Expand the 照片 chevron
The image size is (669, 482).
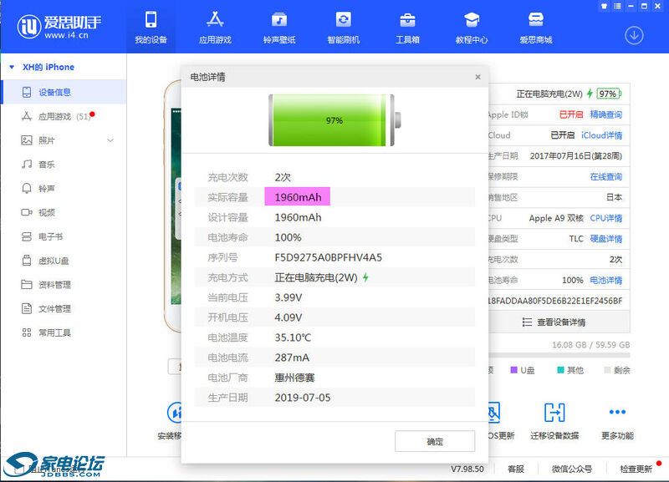coord(110,140)
